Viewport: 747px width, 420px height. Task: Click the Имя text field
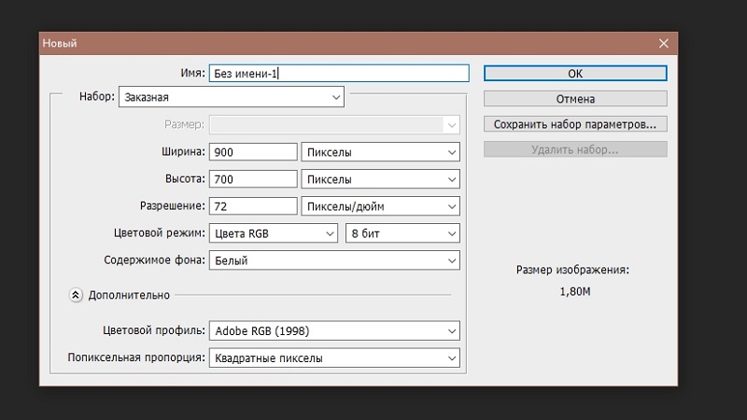[338, 73]
